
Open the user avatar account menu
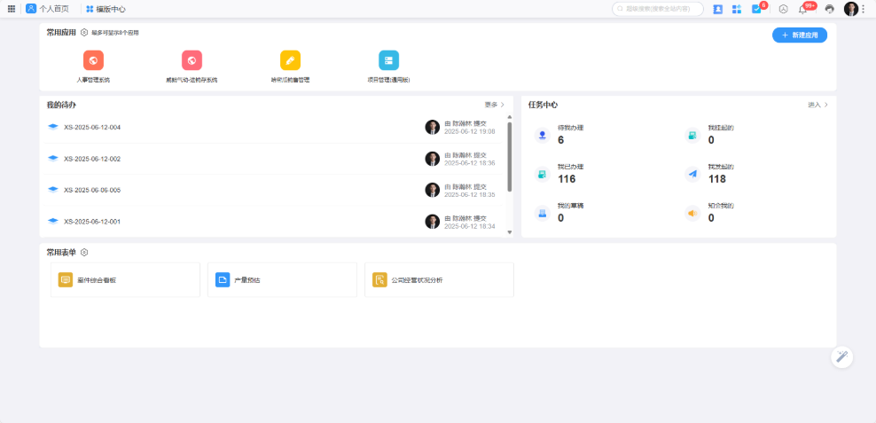click(851, 9)
